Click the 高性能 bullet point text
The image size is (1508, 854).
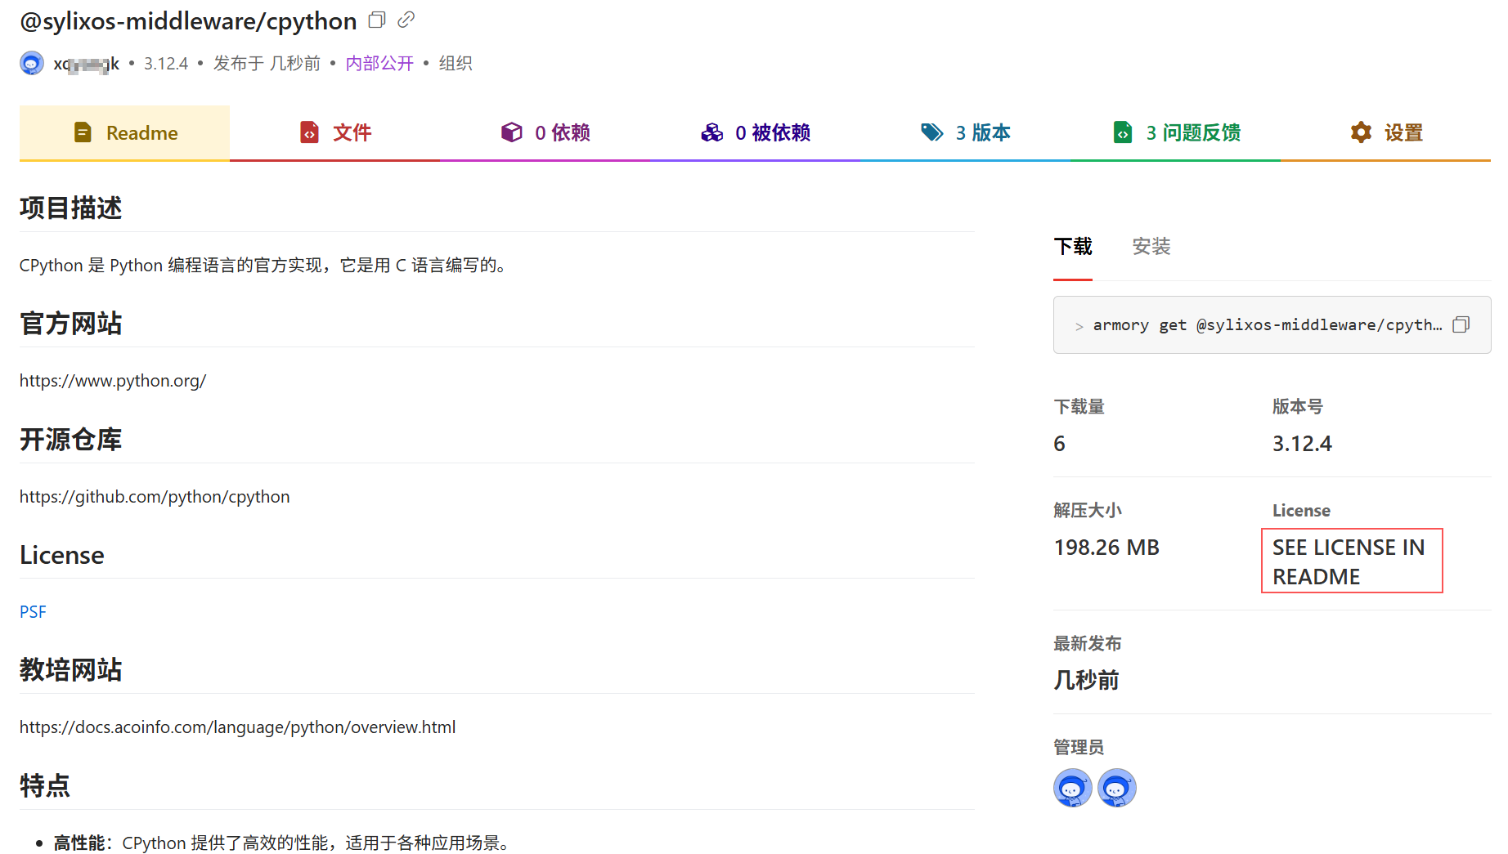(x=283, y=843)
